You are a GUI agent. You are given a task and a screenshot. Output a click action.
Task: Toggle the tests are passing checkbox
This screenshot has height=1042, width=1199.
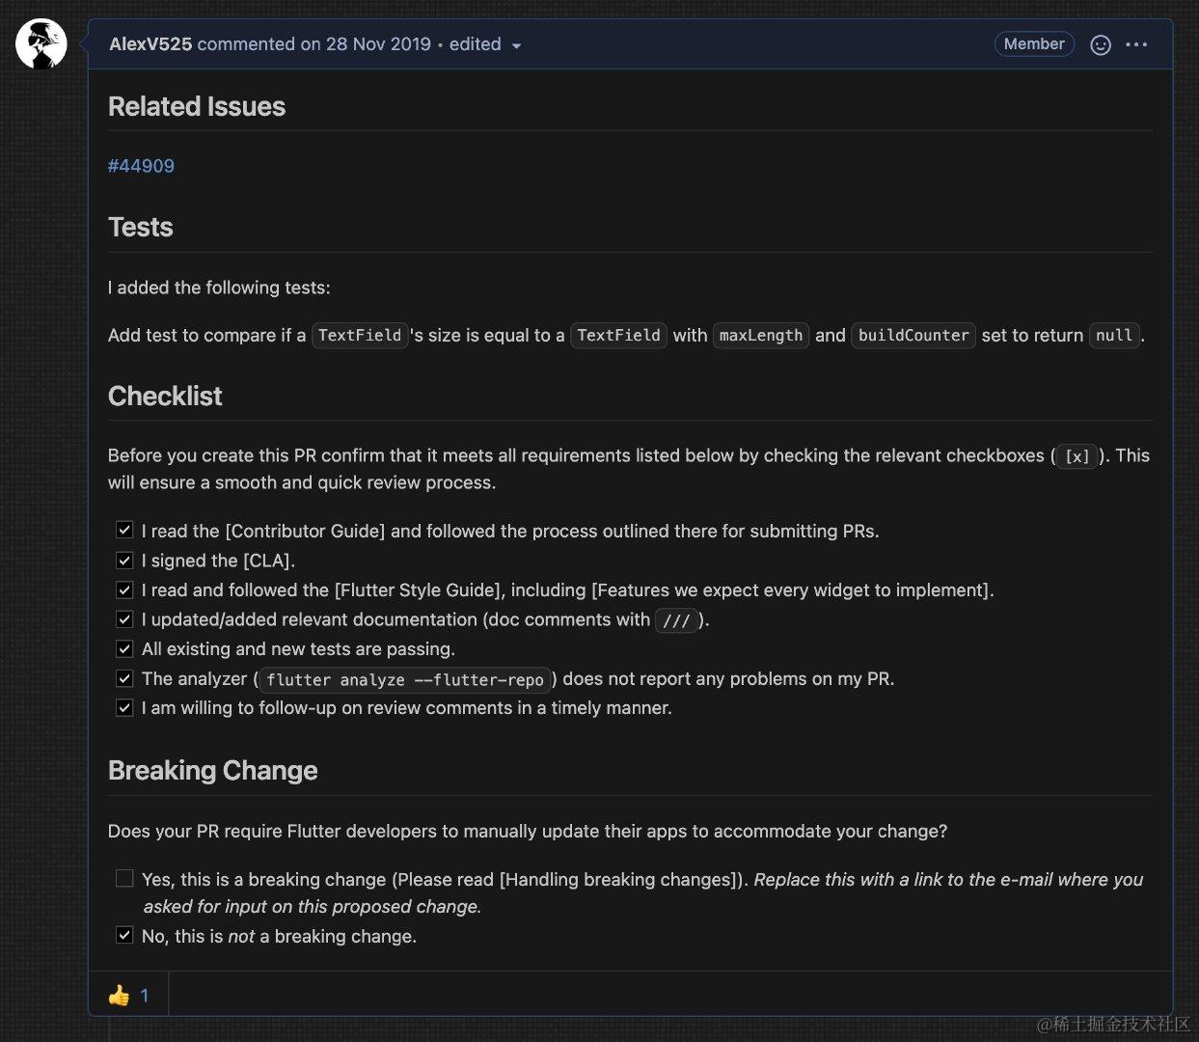124,648
